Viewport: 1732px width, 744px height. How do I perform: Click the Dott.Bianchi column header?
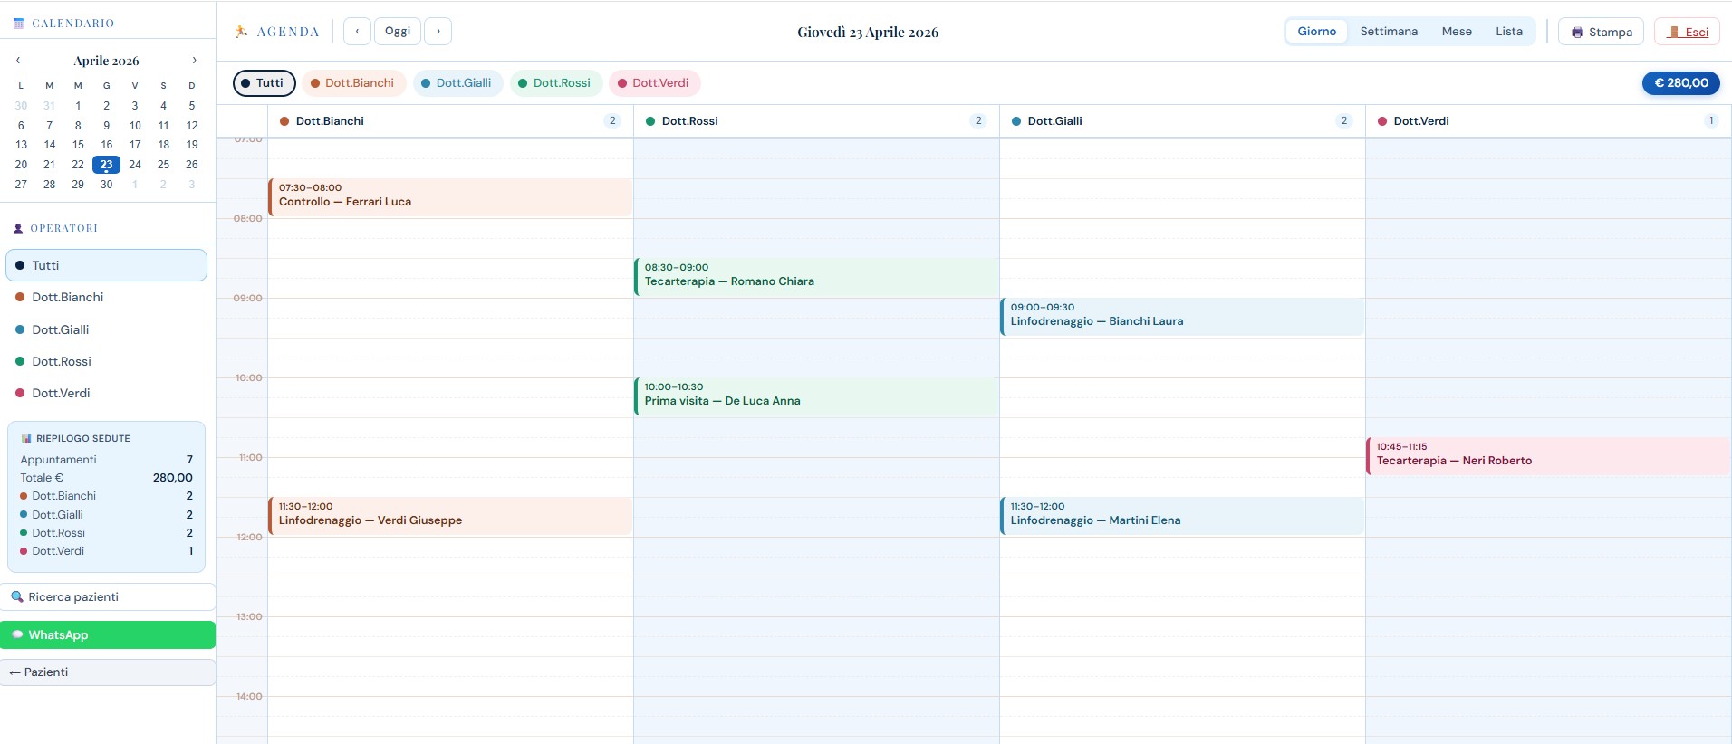(x=450, y=121)
